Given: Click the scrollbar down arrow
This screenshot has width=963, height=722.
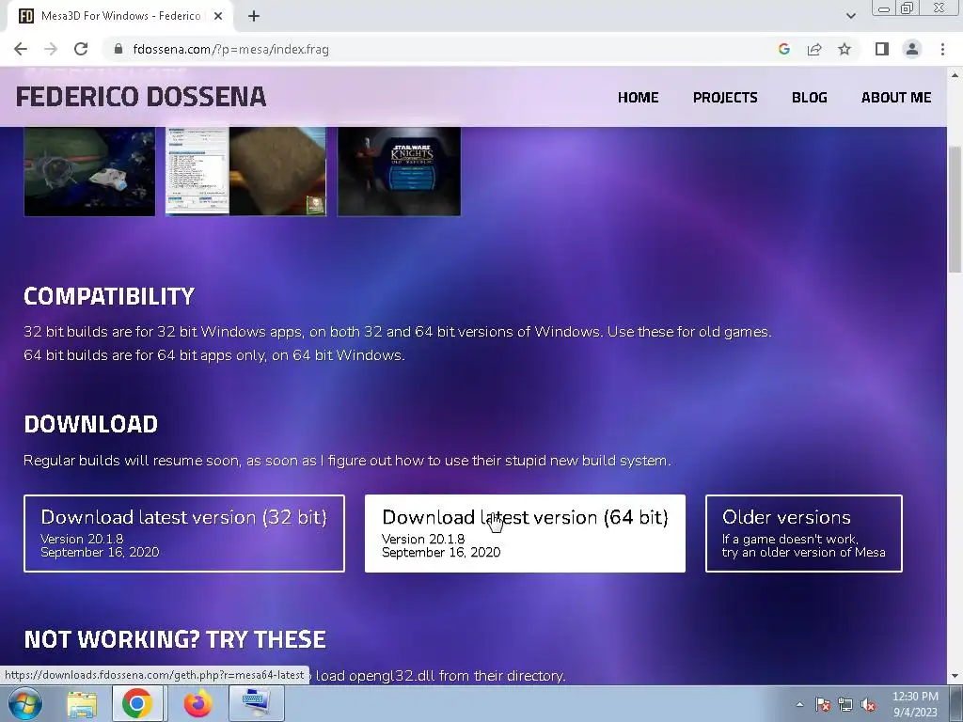Looking at the screenshot, I should [955, 676].
